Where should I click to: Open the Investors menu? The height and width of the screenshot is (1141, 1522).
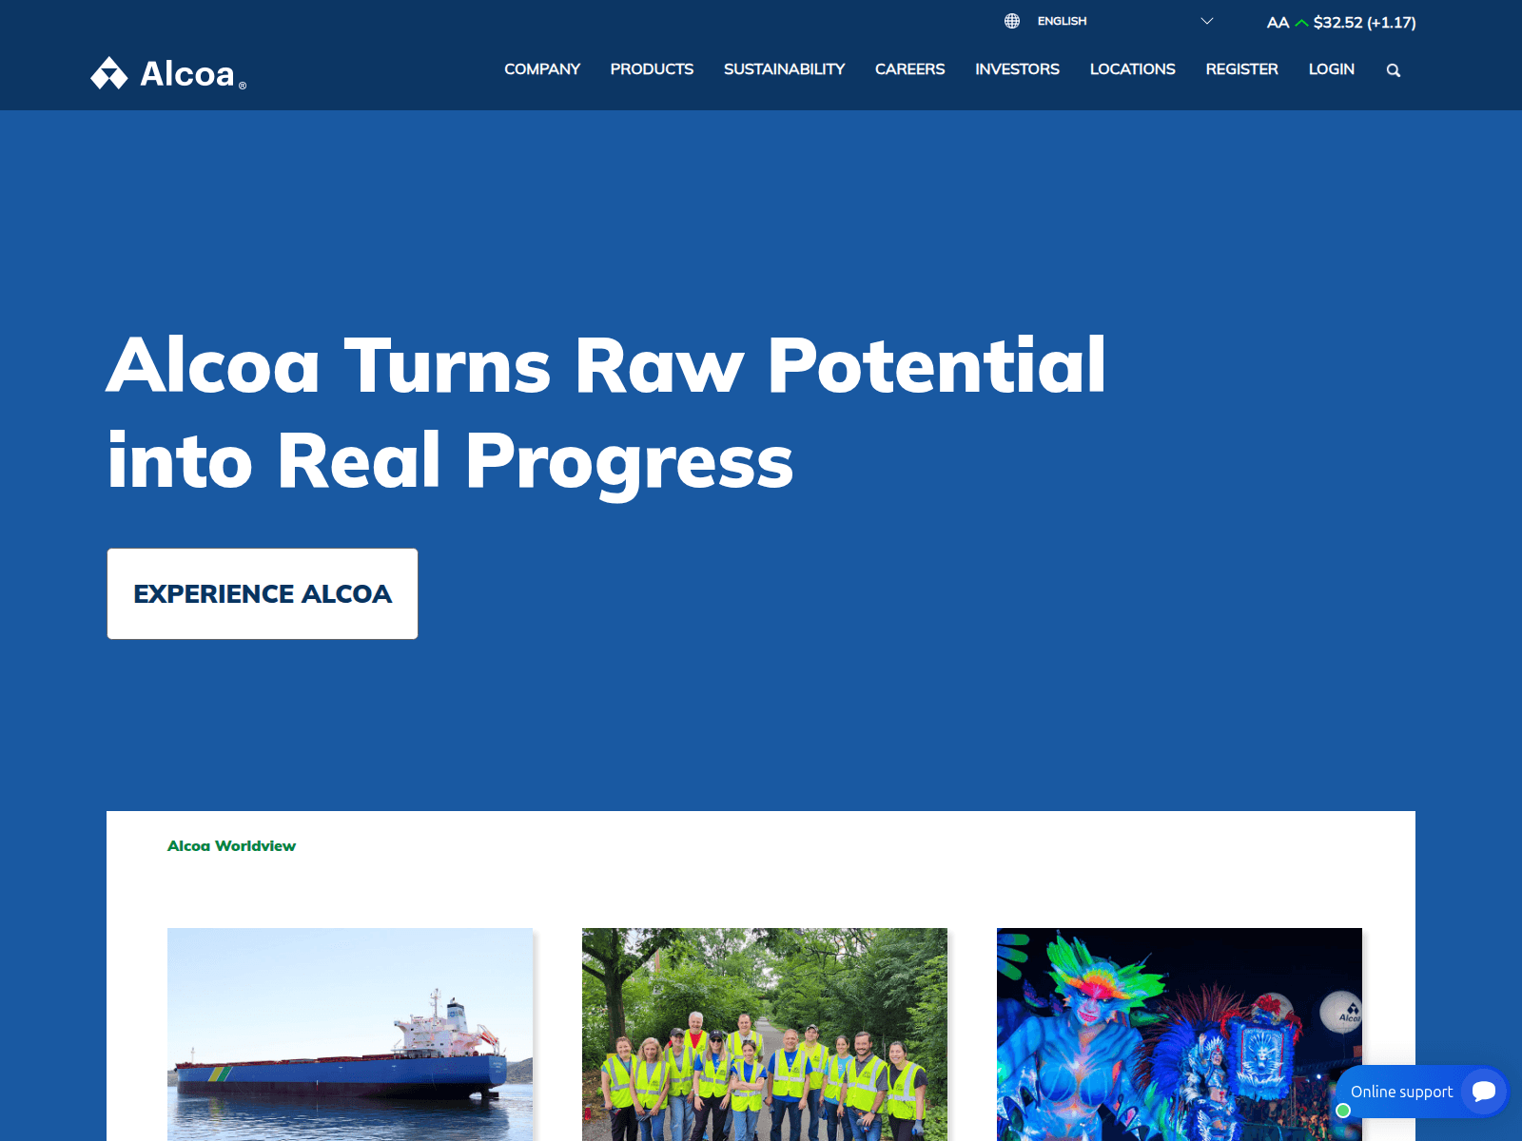(1017, 69)
